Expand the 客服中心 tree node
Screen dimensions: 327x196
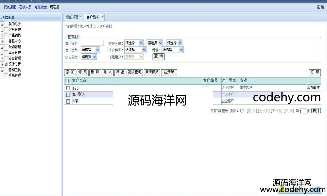[x=2, y=41]
